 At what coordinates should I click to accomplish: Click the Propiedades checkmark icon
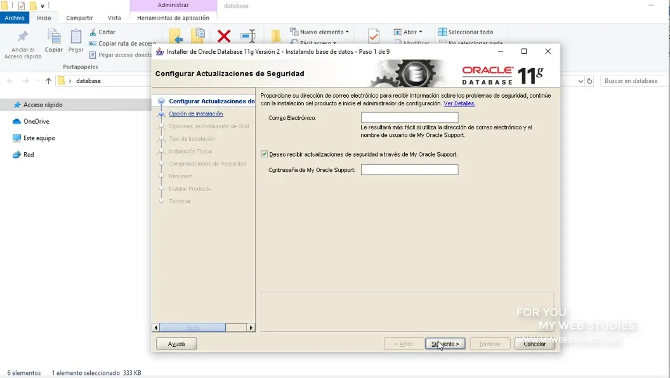[374, 36]
